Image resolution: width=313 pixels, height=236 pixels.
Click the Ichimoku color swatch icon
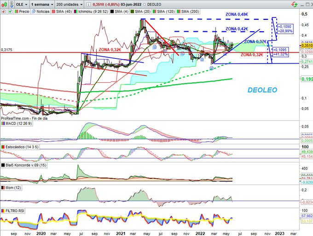(76, 12)
